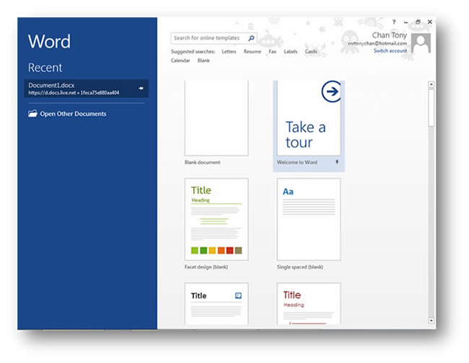Click the search magnifier icon

[x=250, y=38]
